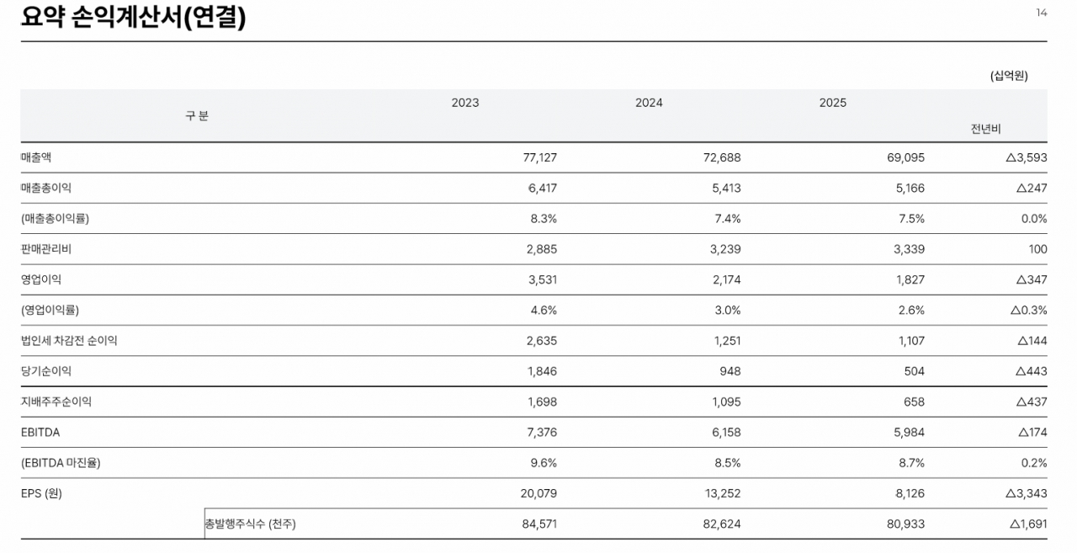Click the 2025 column header

[832, 103]
